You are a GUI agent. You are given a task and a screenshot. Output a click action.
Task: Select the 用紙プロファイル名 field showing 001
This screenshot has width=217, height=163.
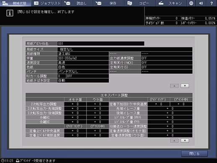point(101,44)
